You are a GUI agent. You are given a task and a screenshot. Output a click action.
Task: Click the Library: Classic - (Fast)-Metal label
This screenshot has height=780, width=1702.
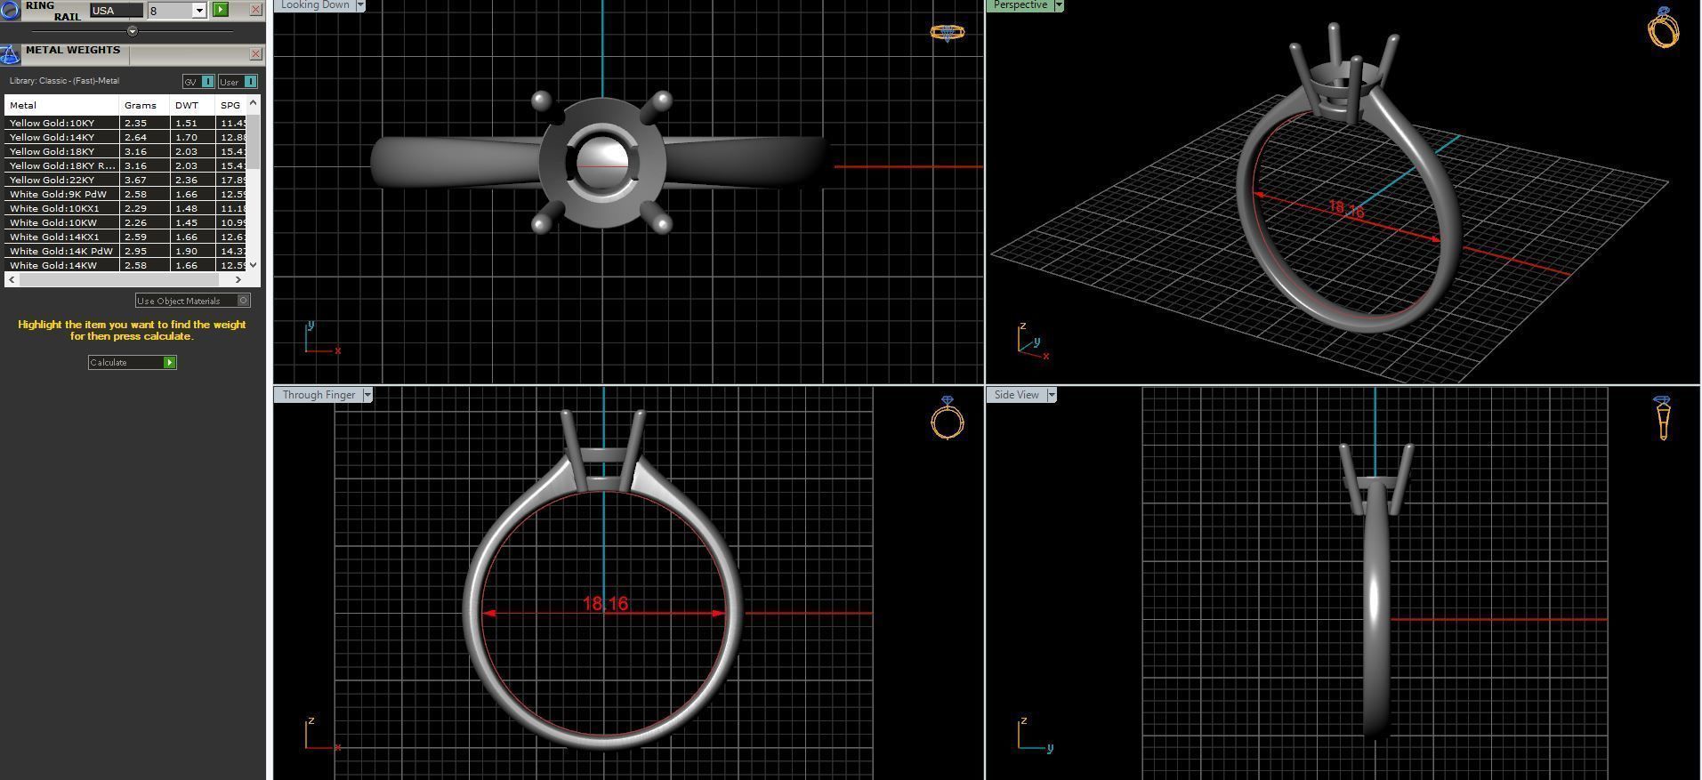click(64, 81)
